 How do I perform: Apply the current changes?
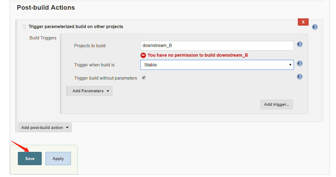coord(58,158)
